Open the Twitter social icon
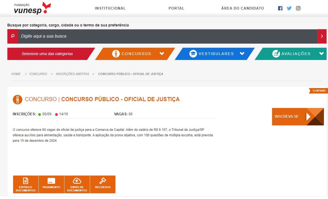328x199 pixels. (289, 8)
